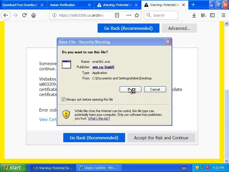Click the page scrollbar up arrow

pos(226,24)
